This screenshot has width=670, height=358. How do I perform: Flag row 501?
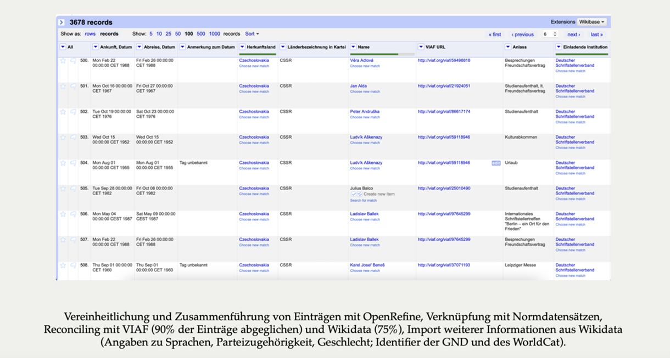(x=73, y=87)
